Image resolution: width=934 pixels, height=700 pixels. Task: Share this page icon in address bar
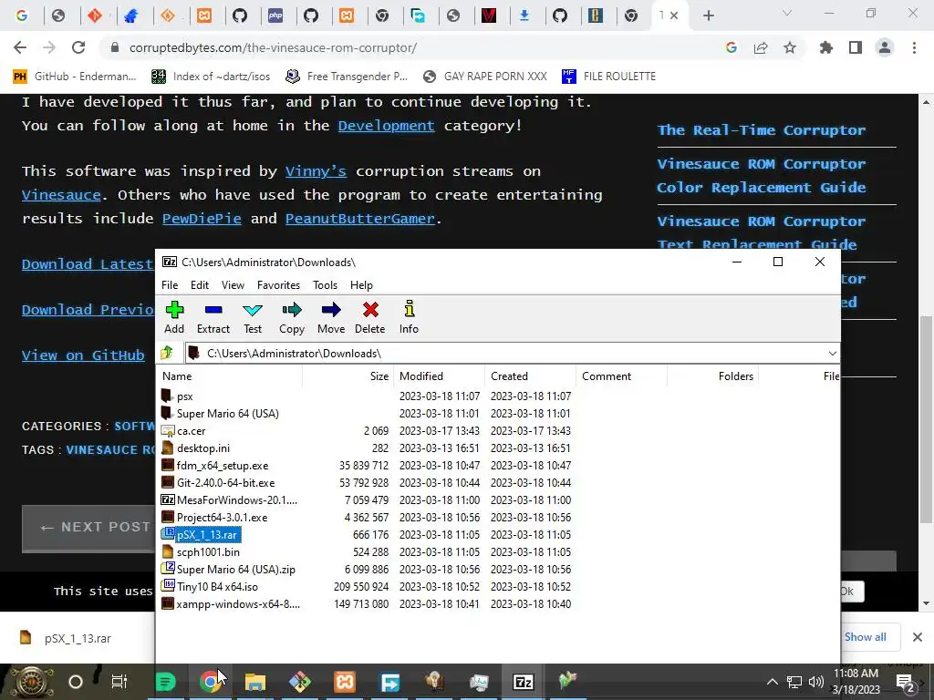pyautogui.click(x=761, y=47)
